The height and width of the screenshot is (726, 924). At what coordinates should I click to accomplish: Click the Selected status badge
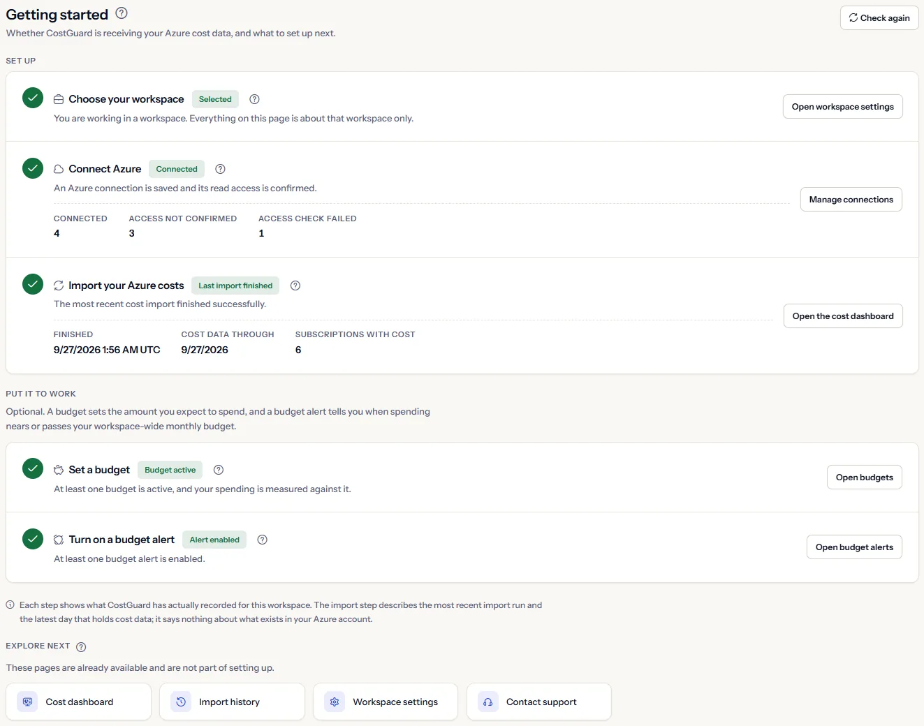point(215,99)
